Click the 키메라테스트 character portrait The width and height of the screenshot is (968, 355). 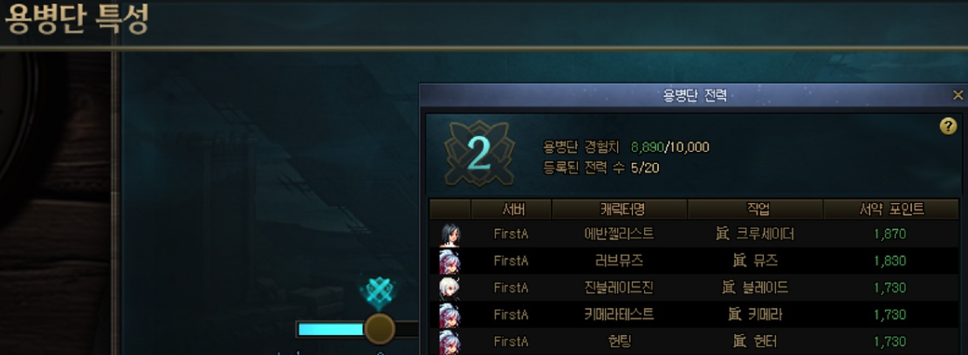[450, 315]
